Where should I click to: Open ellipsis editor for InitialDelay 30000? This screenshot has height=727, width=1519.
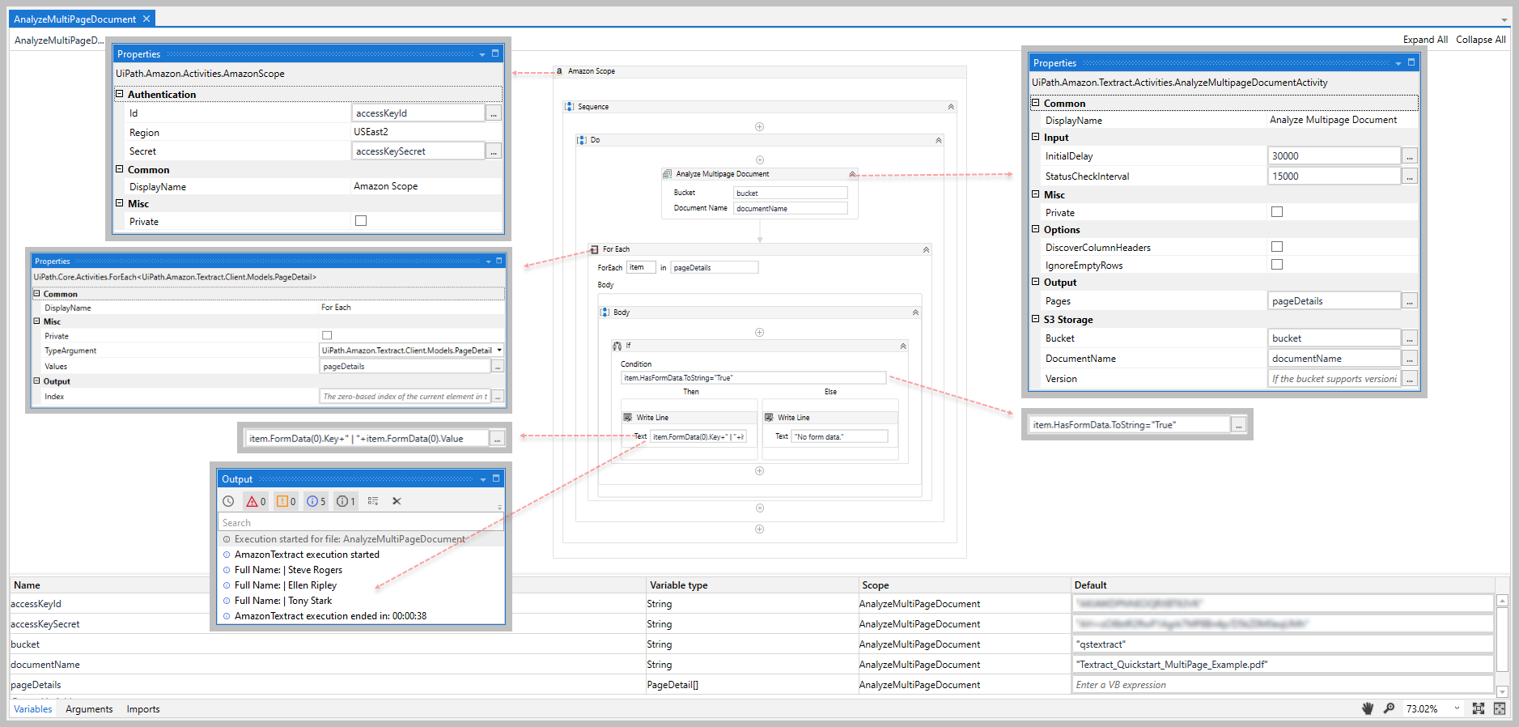1410,156
